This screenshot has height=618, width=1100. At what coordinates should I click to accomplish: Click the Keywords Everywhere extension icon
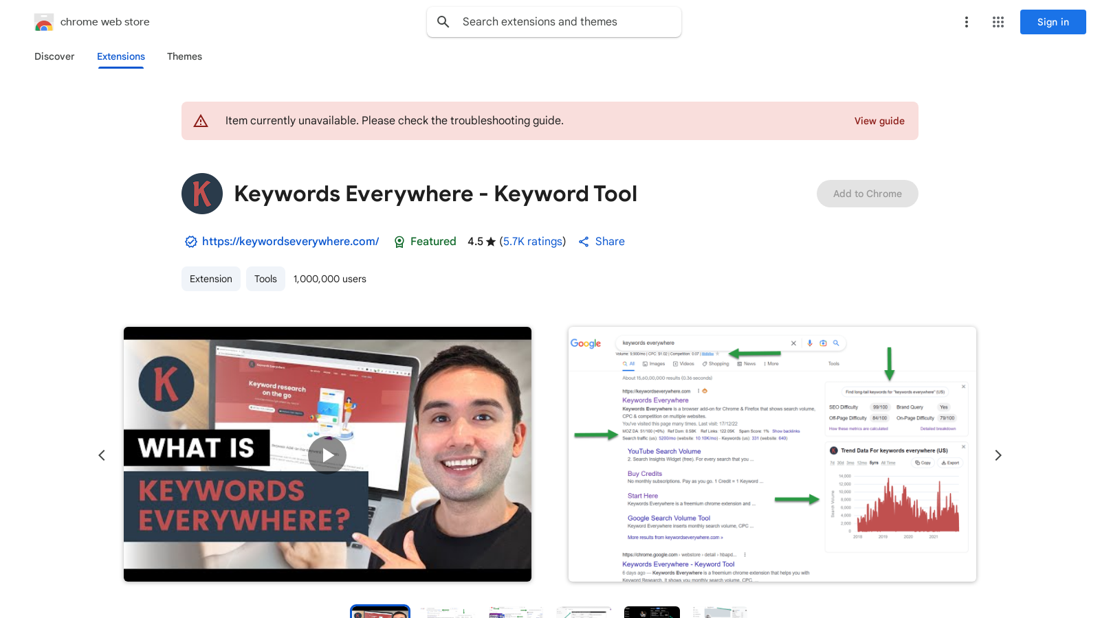(201, 194)
